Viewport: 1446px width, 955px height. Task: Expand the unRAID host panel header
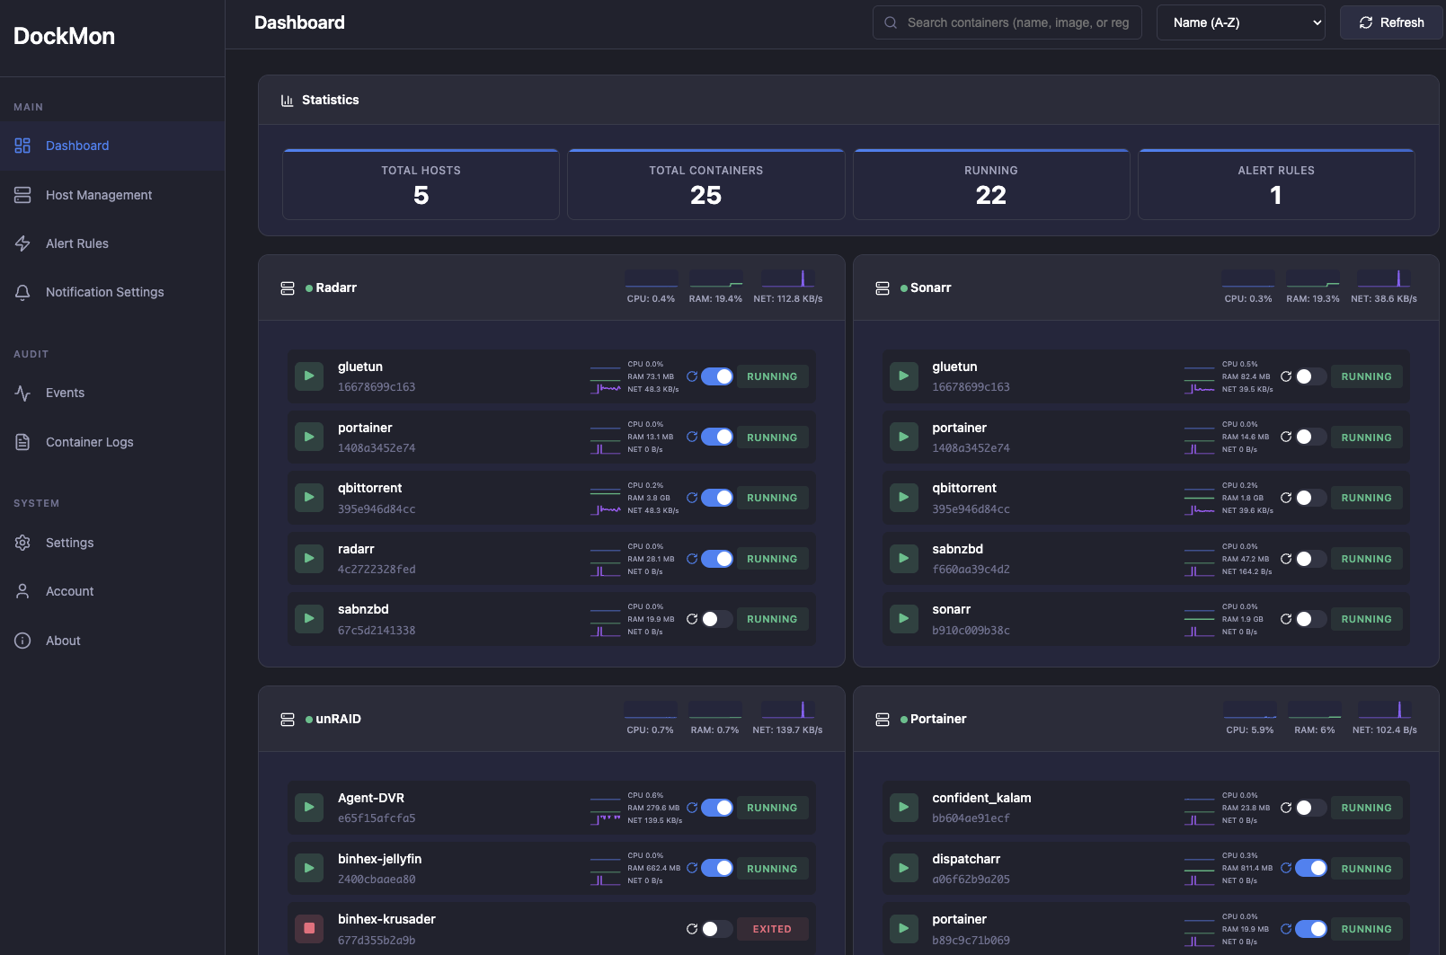click(339, 719)
